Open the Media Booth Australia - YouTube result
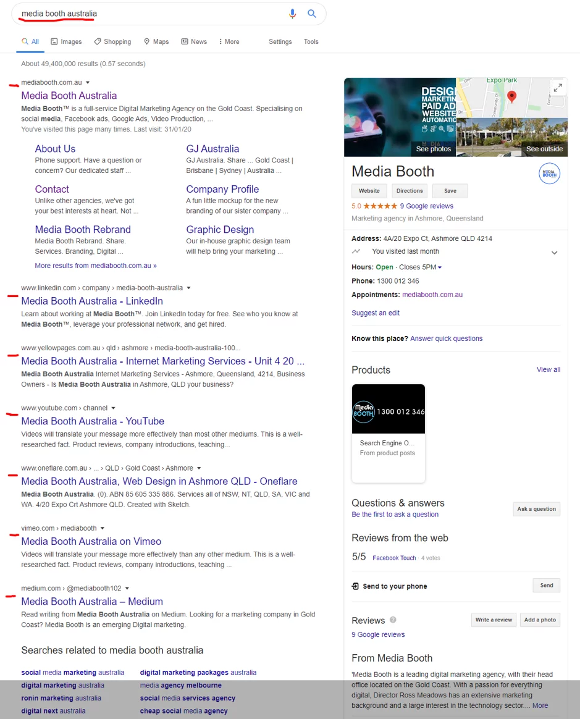Screen dimensions: 580x719 [93, 421]
